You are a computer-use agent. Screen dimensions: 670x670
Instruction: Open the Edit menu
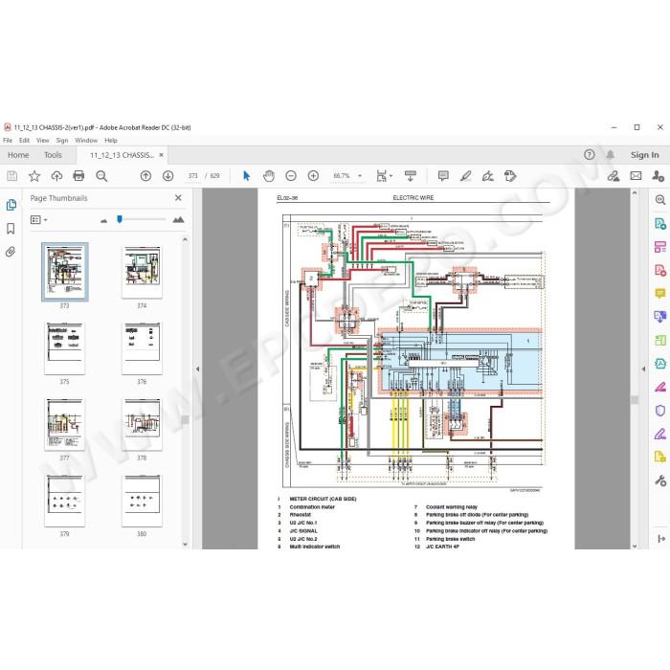(24, 140)
